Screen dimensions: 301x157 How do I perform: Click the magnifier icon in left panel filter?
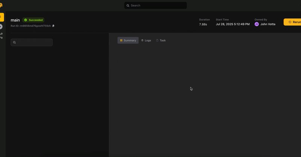[x=14, y=42]
